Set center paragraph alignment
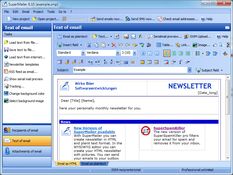Image resolution: width=233 pixels, height=175 pixels. coord(174,53)
